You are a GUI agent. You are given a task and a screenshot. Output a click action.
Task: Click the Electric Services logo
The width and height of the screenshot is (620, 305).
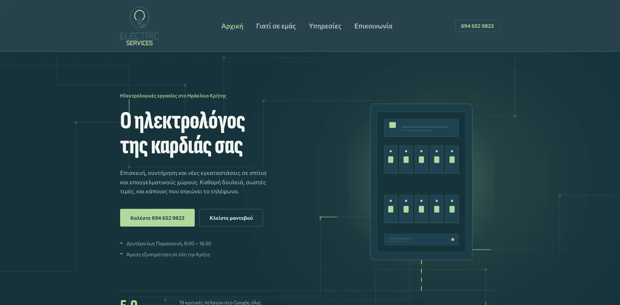[x=139, y=26]
